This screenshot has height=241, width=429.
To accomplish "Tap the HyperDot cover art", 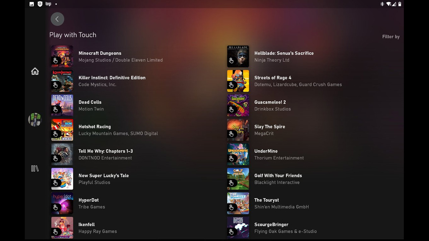I will [x=62, y=203].
